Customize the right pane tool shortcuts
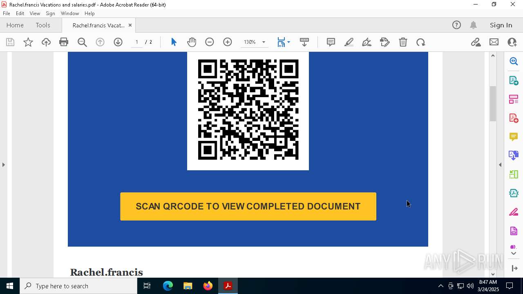 coord(514,268)
